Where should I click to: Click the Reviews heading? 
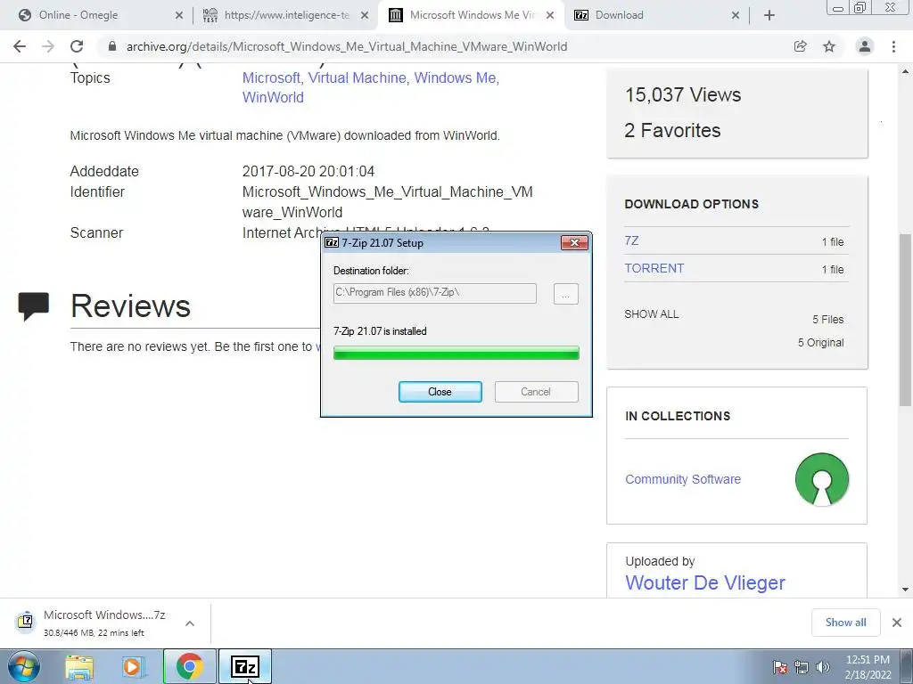130,306
